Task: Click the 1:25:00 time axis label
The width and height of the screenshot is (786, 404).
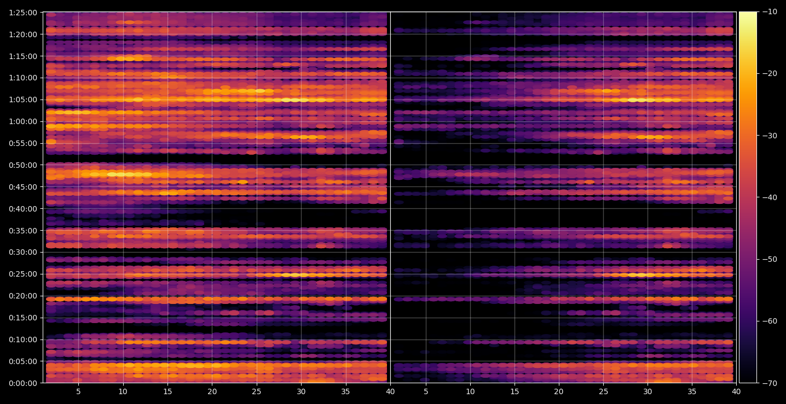Action: click(23, 12)
